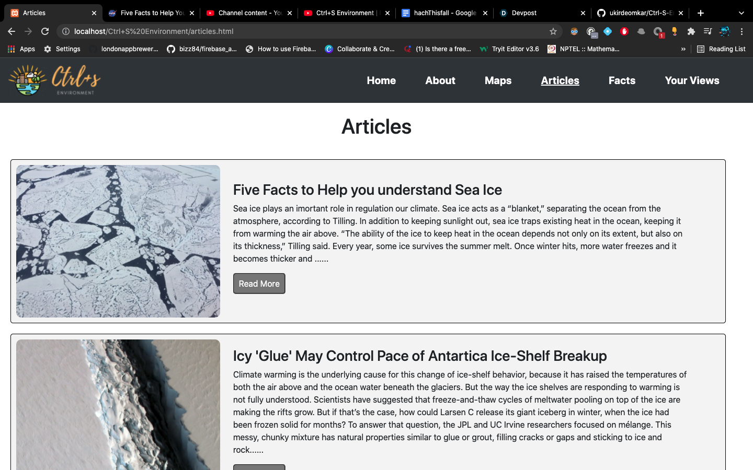
Task: Click the Articles page heading
Action: pos(376,126)
